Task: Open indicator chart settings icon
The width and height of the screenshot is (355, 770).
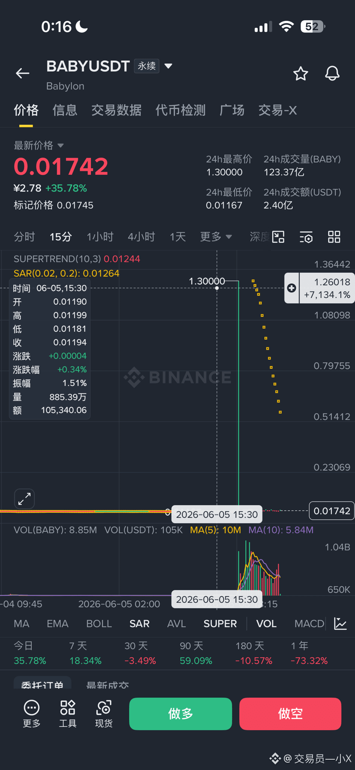Action: coord(340,623)
